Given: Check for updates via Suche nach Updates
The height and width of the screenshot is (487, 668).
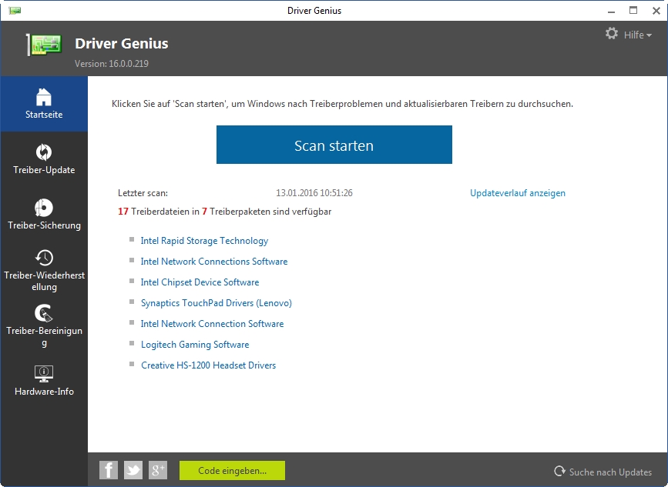Looking at the screenshot, I should (603, 472).
